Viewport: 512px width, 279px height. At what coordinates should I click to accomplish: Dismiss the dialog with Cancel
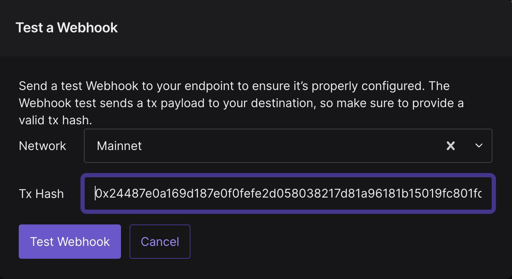[x=160, y=242]
